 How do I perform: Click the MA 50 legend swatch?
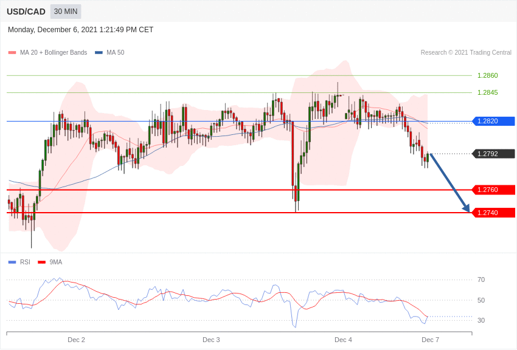pos(99,53)
